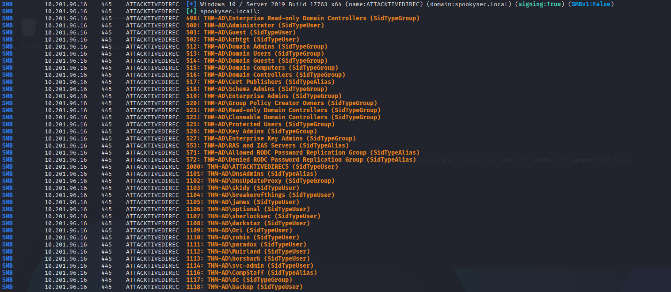
Task: Click the text "520: THM-AD\Group Policy Creator Owners"
Action: point(255,103)
